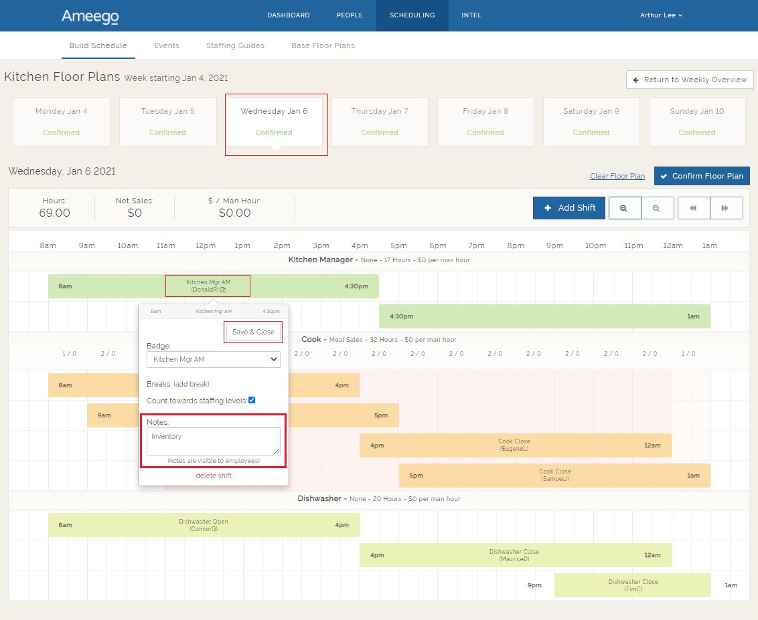The image size is (758, 620).
Task: Click the Add Shift button
Action: click(x=569, y=208)
